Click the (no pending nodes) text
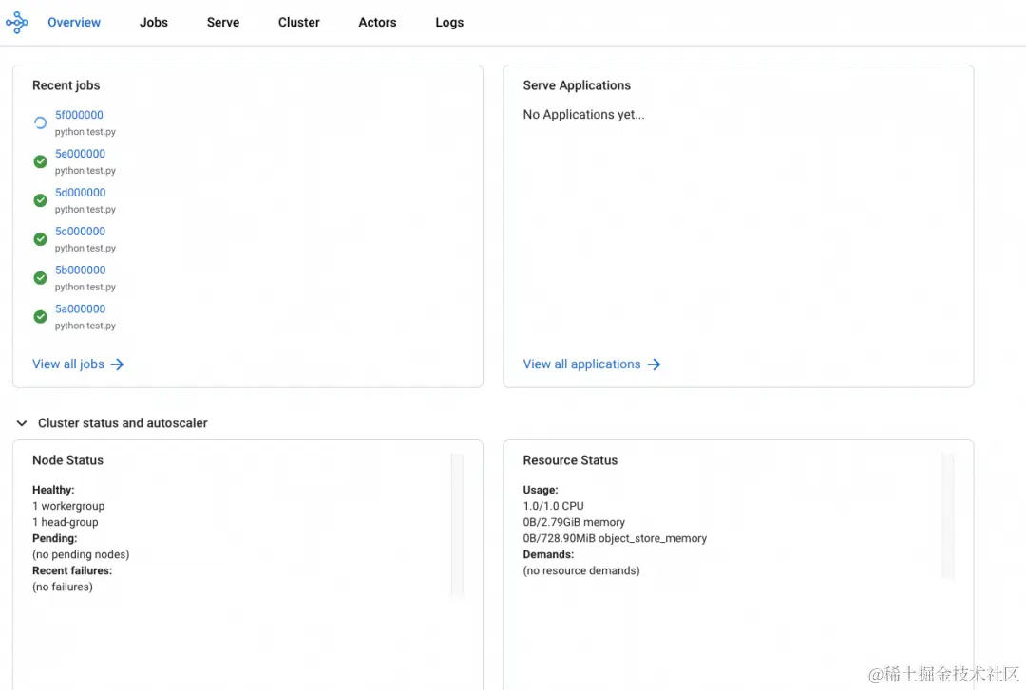 pyautogui.click(x=81, y=554)
